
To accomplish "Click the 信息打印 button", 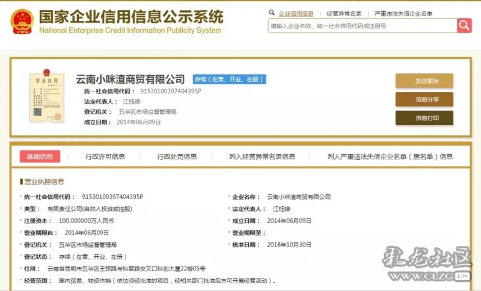I will pos(424,118).
